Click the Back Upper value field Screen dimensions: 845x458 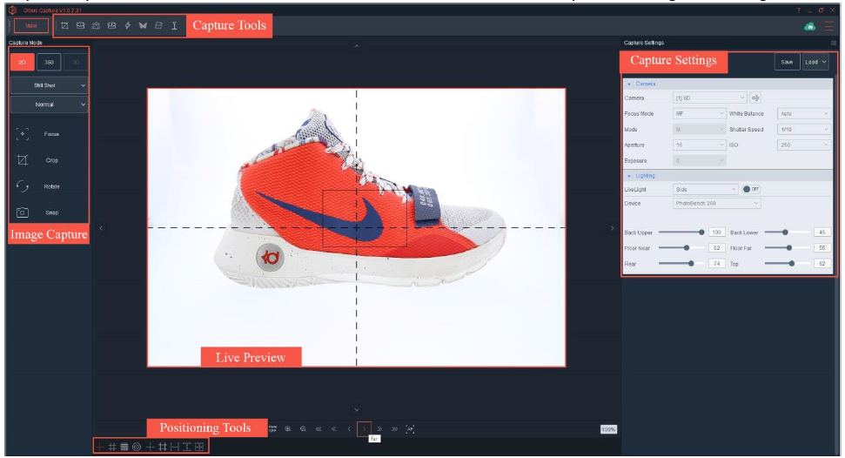coord(716,232)
